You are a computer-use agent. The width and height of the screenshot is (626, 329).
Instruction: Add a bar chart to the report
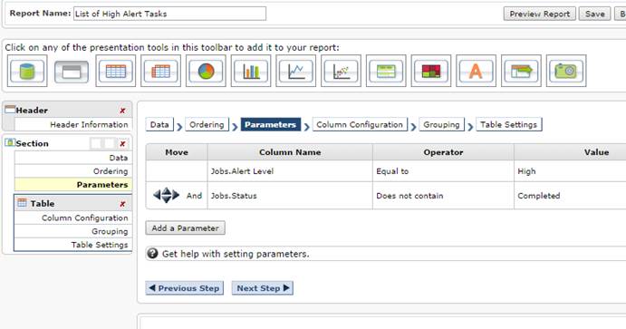coord(251,71)
